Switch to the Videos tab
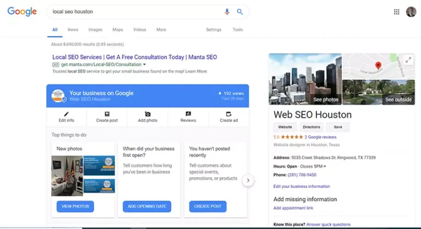The width and height of the screenshot is (421, 229). [x=140, y=30]
